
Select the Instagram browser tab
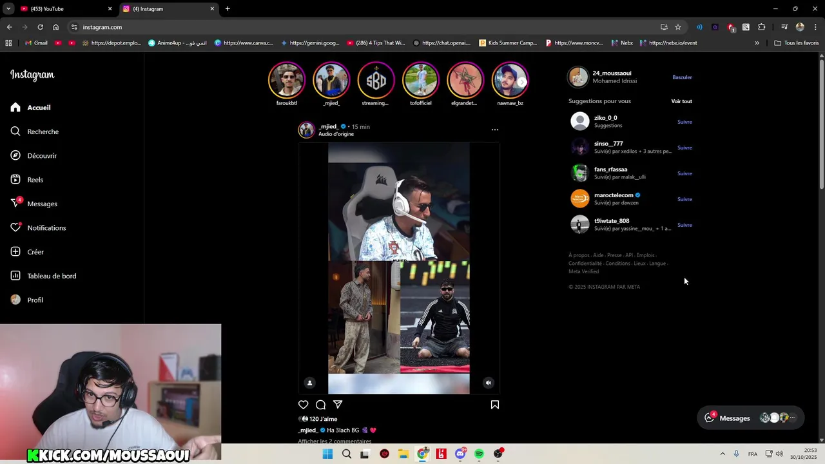(x=168, y=9)
